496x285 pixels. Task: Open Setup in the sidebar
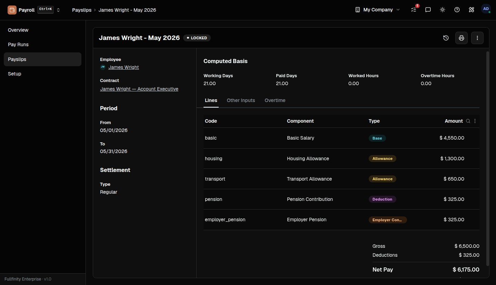(42, 74)
